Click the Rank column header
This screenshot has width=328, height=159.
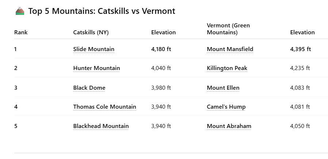21,32
